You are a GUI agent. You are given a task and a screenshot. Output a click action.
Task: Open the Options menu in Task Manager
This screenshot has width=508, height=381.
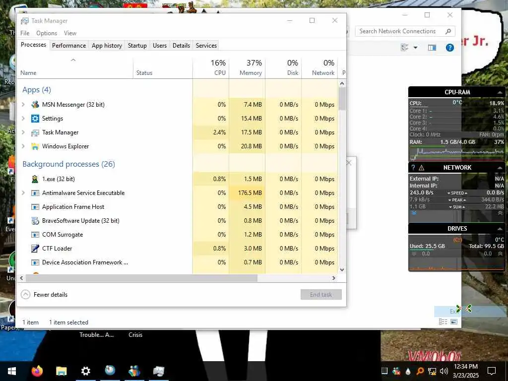(47, 33)
